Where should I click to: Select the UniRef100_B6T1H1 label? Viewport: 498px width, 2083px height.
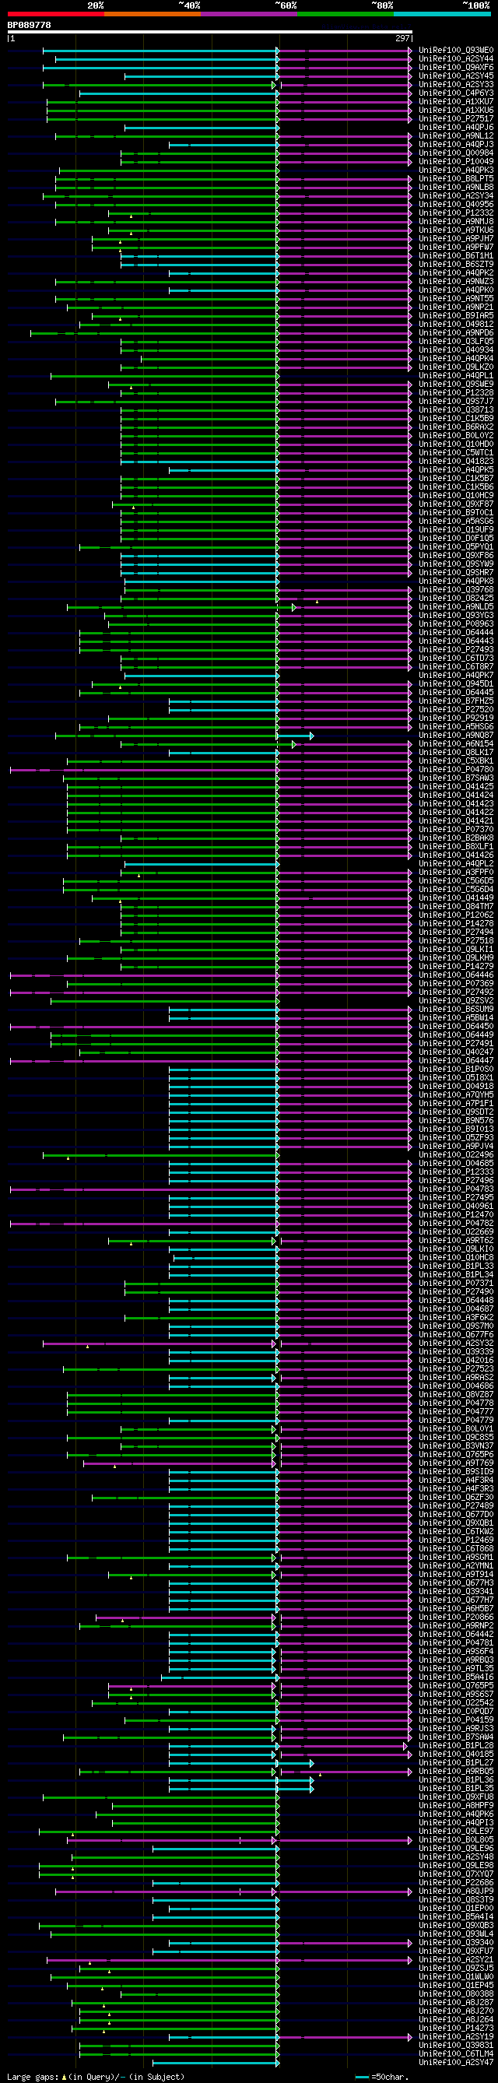(x=456, y=256)
